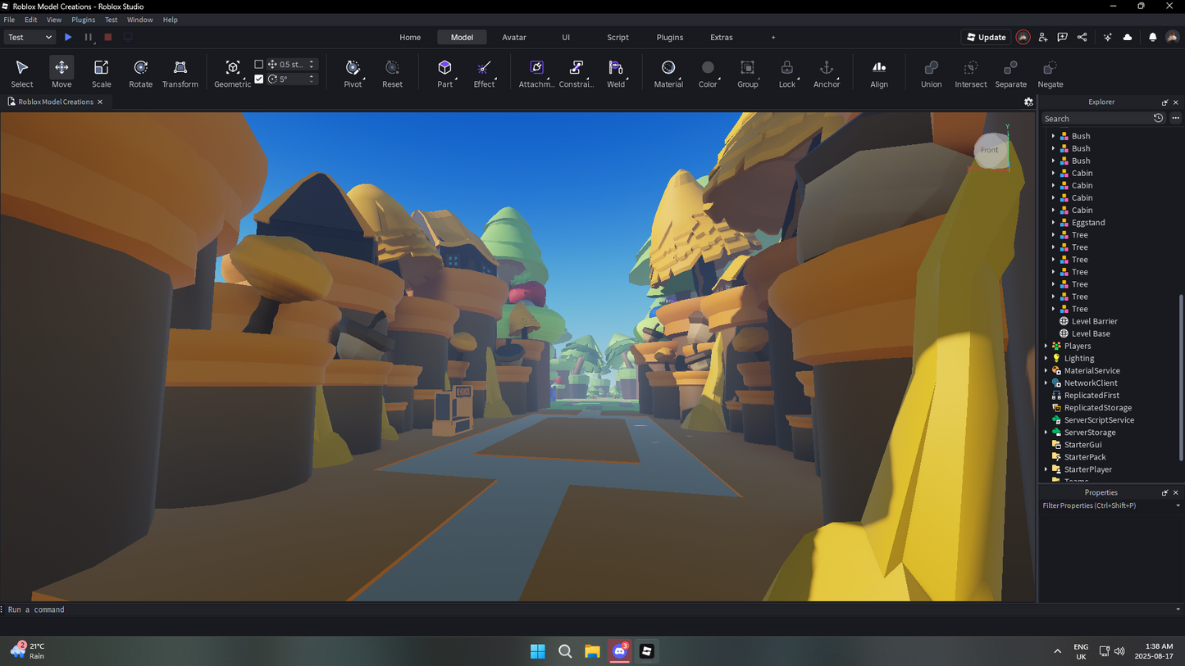Disable the 5° rotation snapping checkbox
Viewport: 1185px width, 666px height.
tap(259, 79)
